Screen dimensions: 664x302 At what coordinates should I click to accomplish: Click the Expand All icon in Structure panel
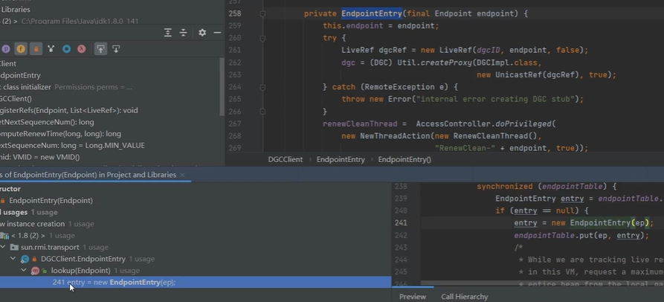(168, 33)
